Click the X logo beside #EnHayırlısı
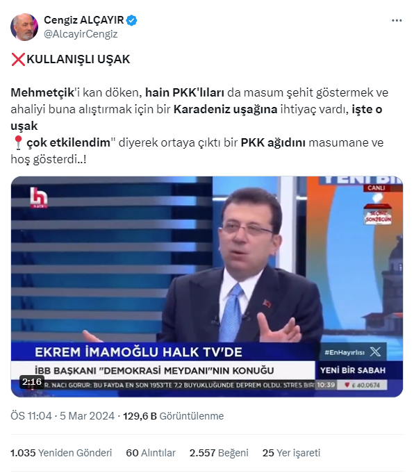This screenshot has width=414, height=473. pyautogui.click(x=375, y=351)
